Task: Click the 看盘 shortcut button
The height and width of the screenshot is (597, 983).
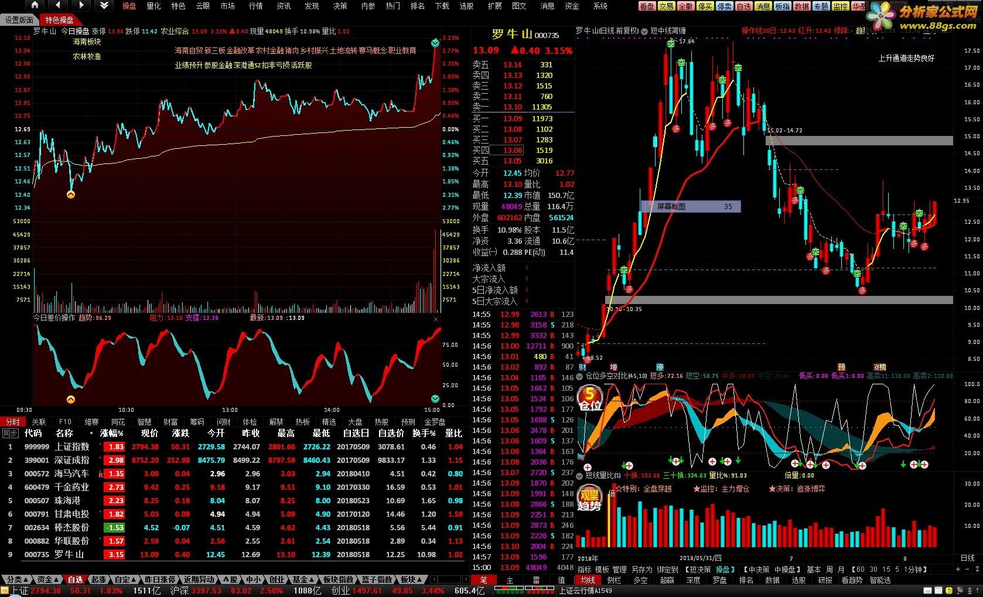Action: click(647, 6)
